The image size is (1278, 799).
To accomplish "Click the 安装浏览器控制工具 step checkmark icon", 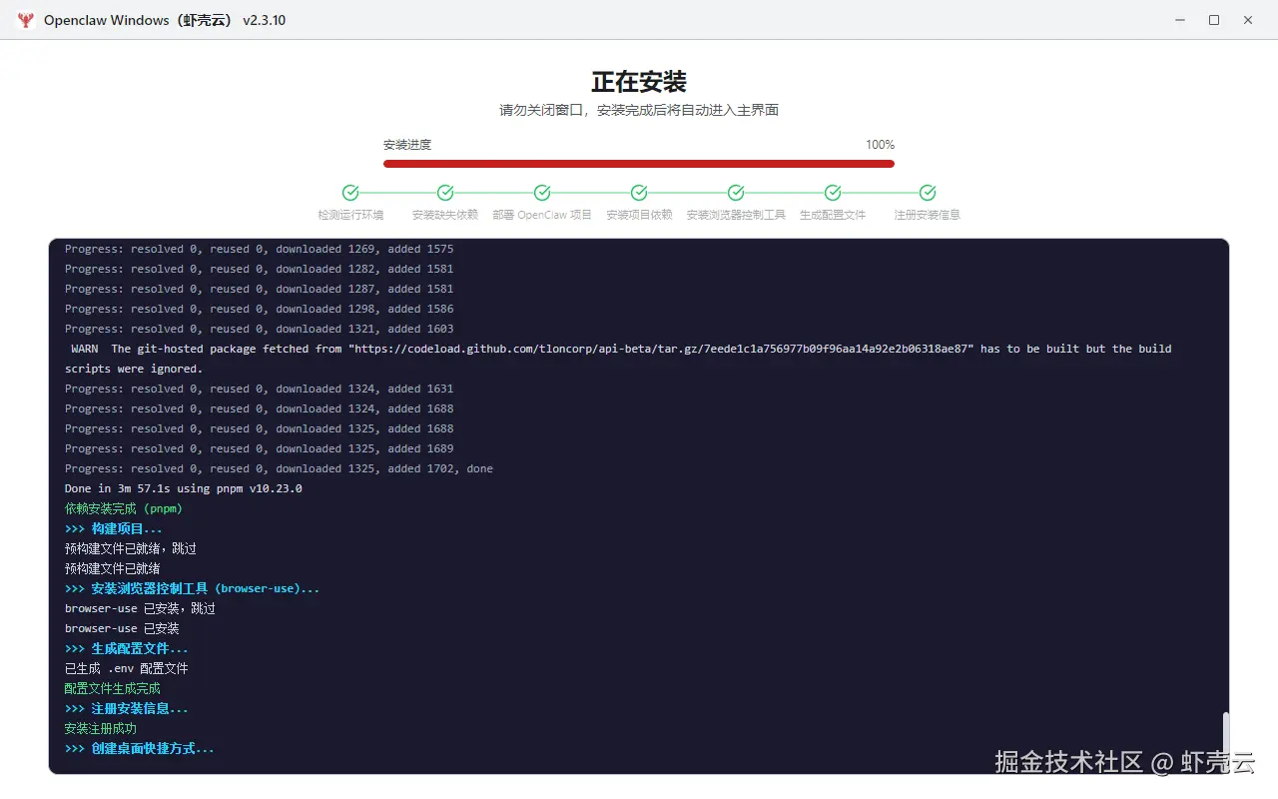I will click(736, 193).
